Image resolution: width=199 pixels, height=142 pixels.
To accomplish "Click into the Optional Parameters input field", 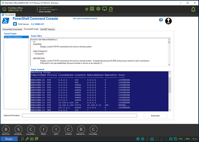I will click(80, 115).
